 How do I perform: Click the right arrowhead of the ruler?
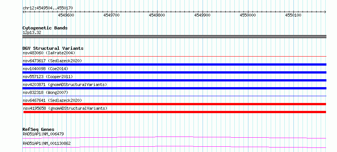325,12
